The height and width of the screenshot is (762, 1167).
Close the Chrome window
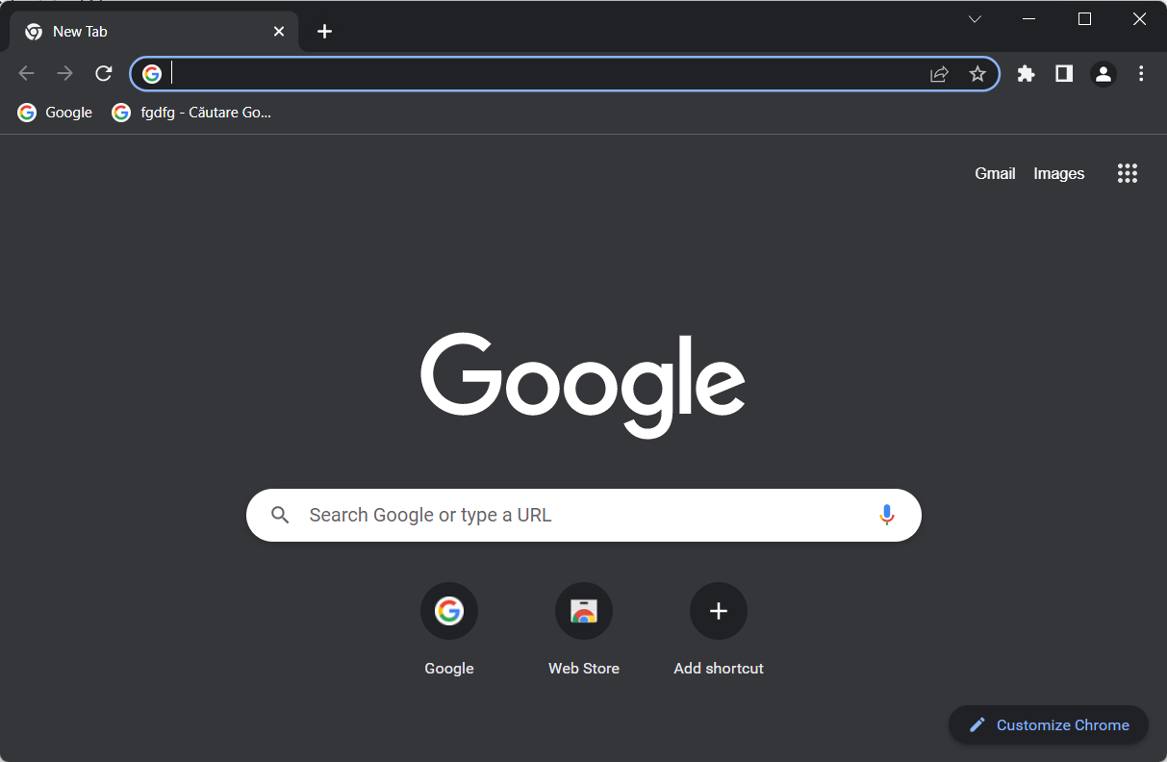pos(1139,19)
